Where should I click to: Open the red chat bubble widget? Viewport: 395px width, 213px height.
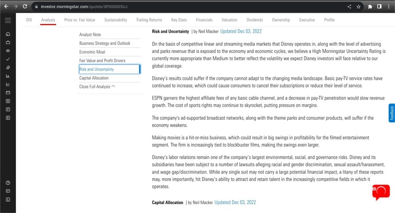pos(380,192)
